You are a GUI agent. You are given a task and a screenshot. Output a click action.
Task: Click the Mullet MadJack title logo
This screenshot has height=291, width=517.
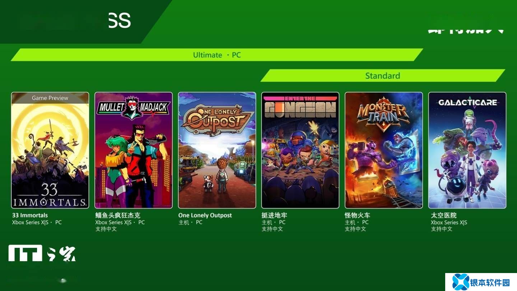(134, 107)
